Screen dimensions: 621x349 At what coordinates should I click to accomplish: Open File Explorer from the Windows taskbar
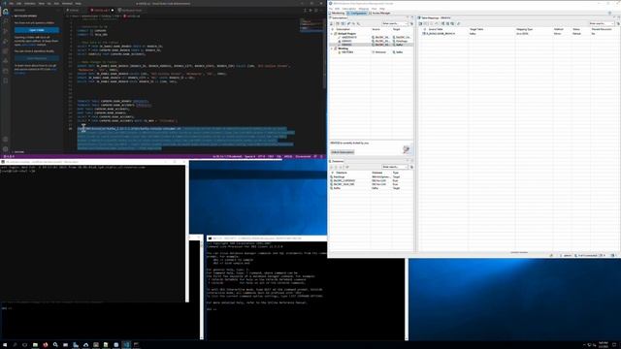pyautogui.click(x=35, y=345)
